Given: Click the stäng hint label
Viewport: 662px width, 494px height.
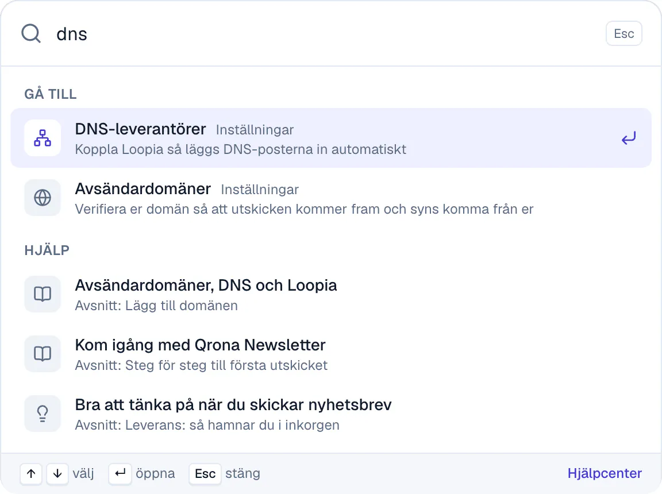Looking at the screenshot, I should coord(243,473).
